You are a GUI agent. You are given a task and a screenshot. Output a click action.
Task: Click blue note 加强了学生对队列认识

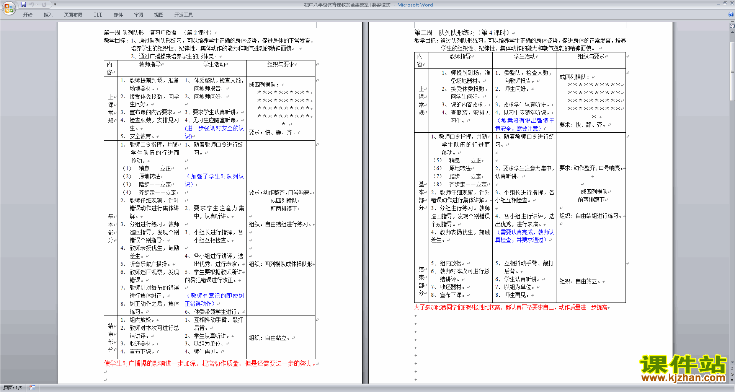click(214, 181)
